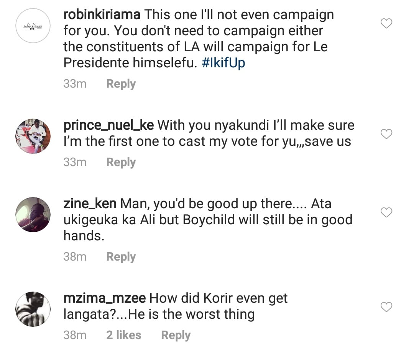414x349 pixels.
Task: Open robinkiriama's profile picture
Action: click(33, 25)
